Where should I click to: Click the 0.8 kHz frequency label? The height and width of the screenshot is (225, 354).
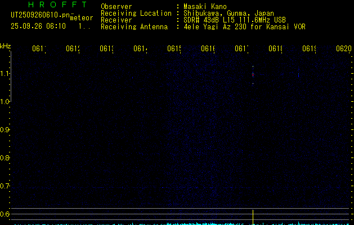5,157
